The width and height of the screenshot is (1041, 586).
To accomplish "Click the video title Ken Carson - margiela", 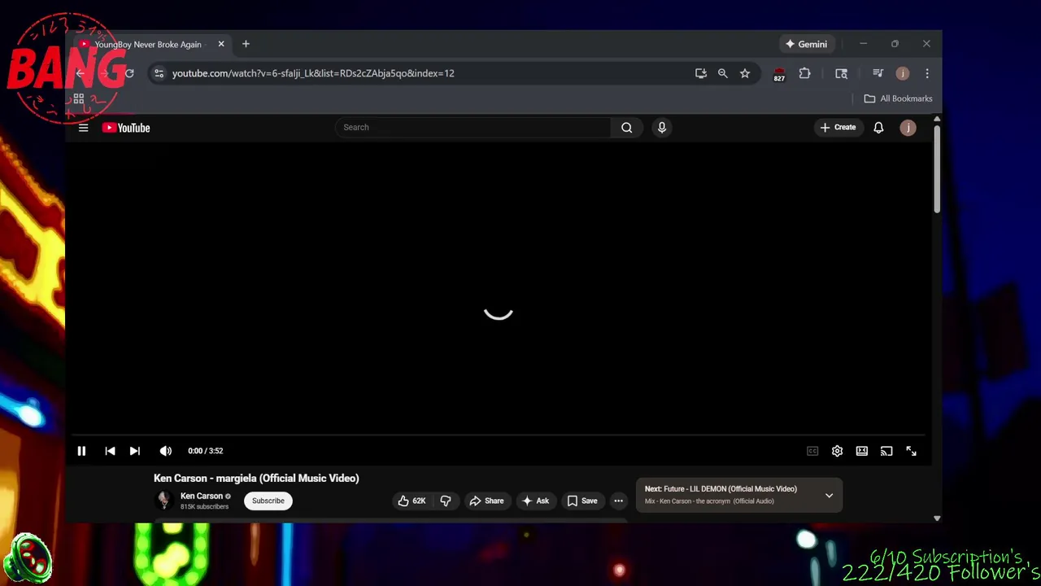I will (256, 478).
